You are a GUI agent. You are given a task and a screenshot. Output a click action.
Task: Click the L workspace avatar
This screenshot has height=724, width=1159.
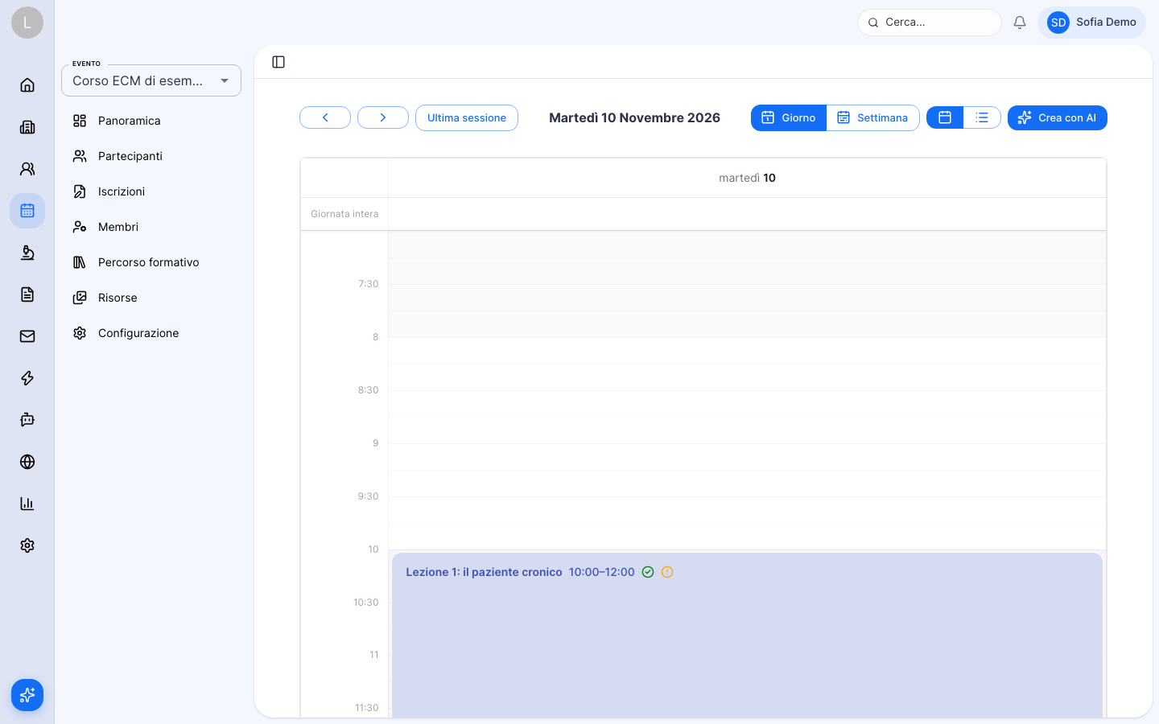(27, 23)
